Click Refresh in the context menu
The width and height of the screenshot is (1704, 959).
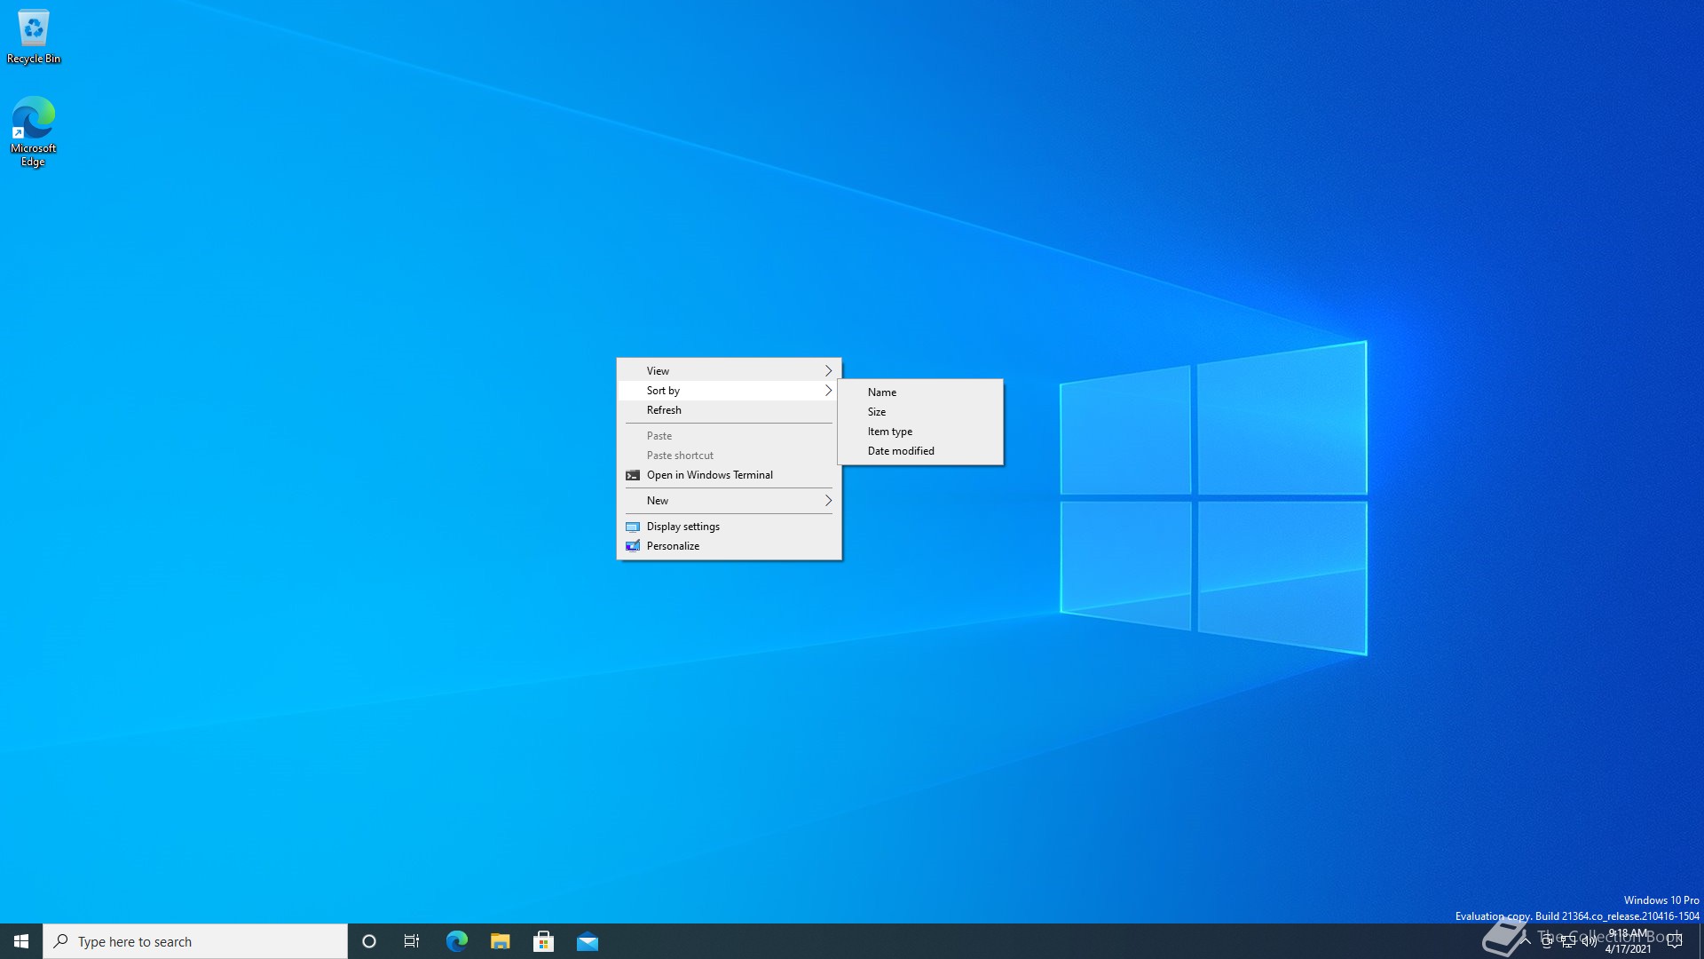(664, 410)
